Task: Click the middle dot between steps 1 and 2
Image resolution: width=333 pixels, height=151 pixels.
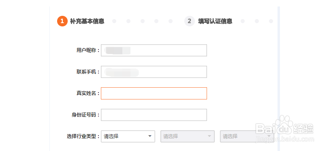Action: 143,21
